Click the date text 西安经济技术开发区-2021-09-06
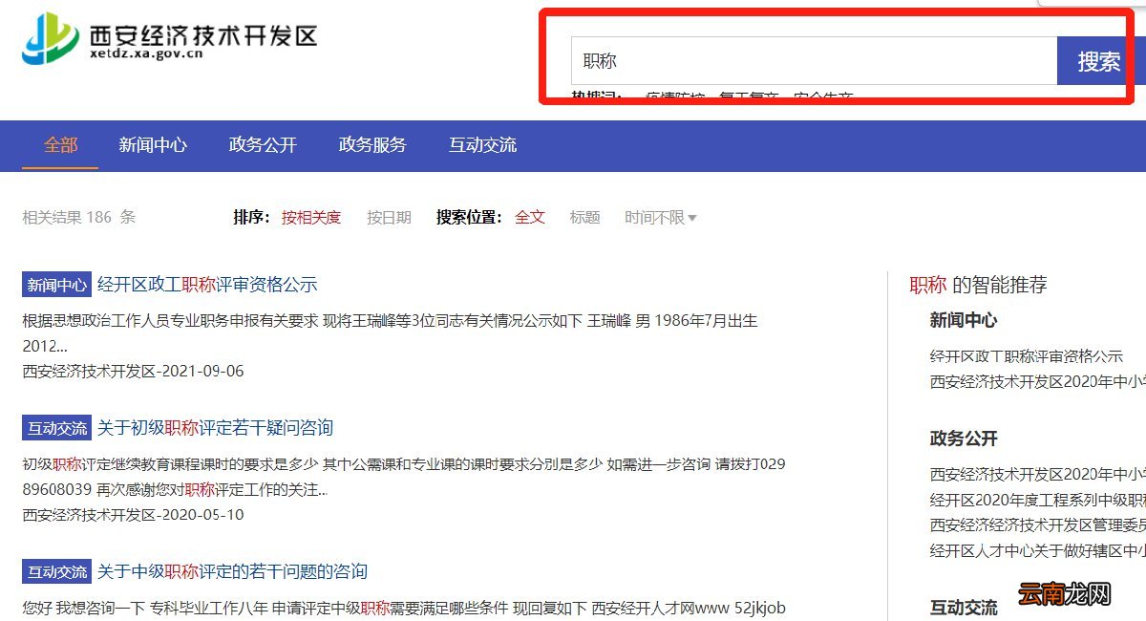The height and width of the screenshot is (621, 1146). coord(133,371)
